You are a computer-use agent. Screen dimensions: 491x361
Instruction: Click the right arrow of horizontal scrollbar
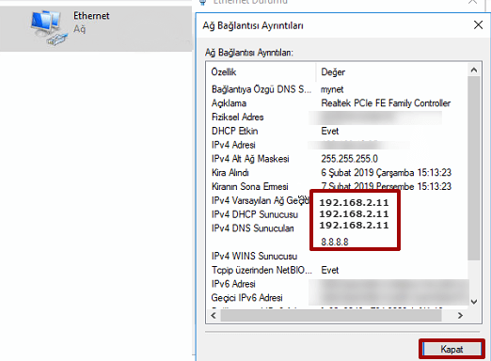460,316
